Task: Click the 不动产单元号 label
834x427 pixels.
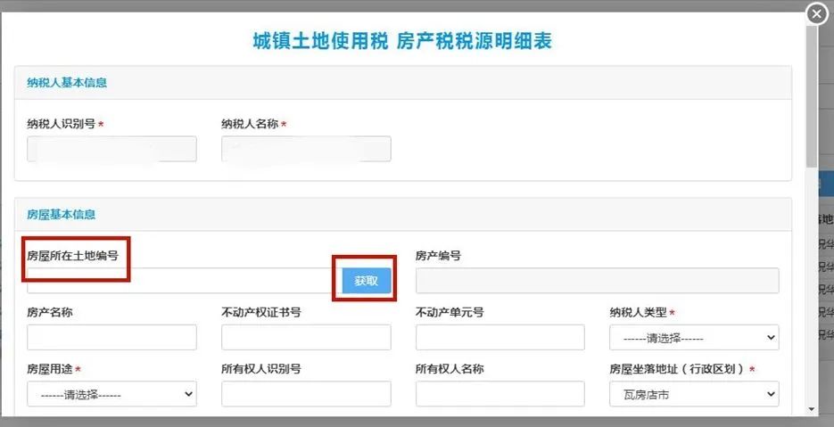Action: [450, 312]
